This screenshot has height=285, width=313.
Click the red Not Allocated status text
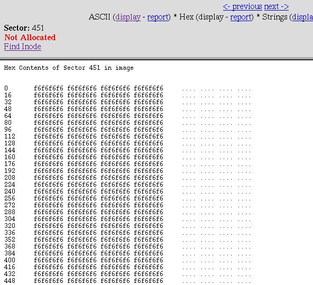[30, 38]
